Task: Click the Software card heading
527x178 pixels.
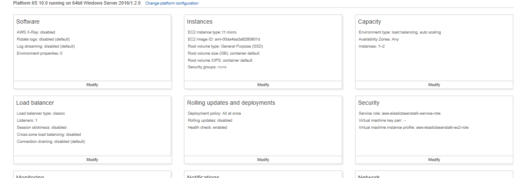Action: tap(28, 22)
